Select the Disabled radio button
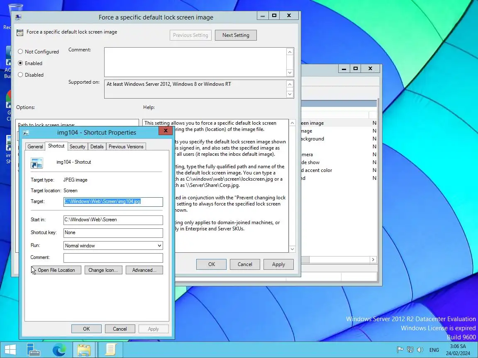The height and width of the screenshot is (358, 478). [20, 75]
